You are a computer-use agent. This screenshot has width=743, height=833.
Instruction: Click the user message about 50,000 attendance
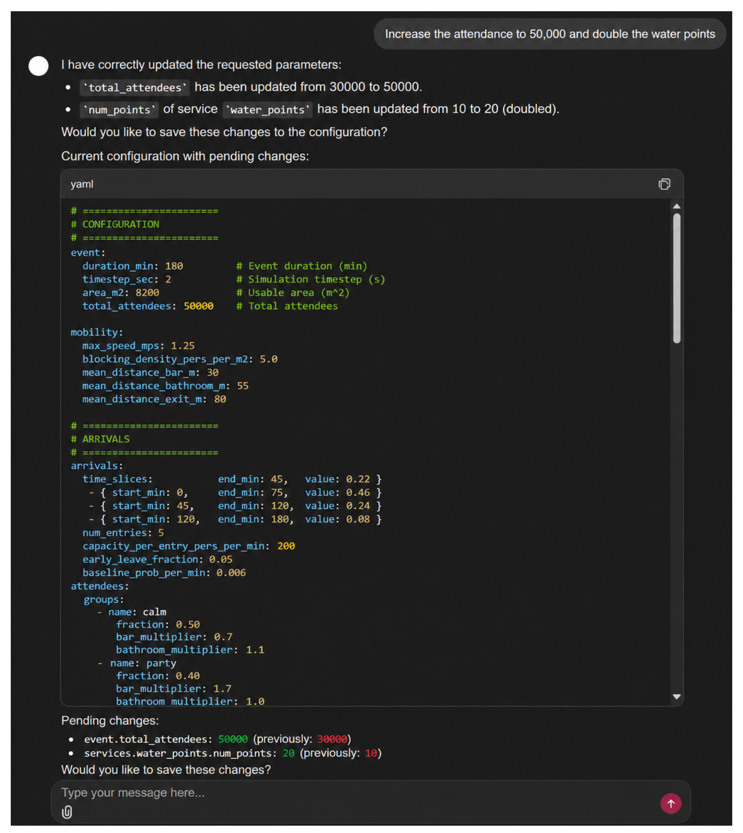[550, 34]
